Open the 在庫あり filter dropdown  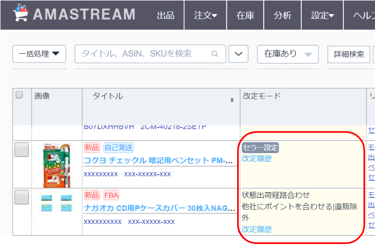(288, 54)
